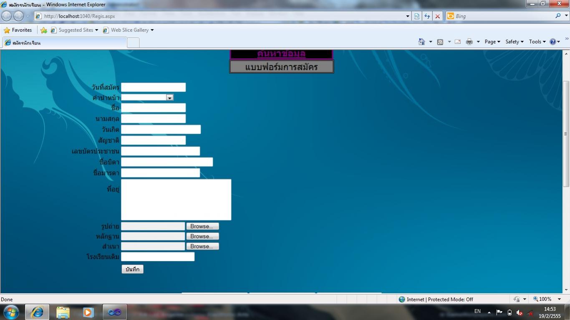Open the 100% zoom level control
This screenshot has height=320, width=570.
pyautogui.click(x=547, y=299)
